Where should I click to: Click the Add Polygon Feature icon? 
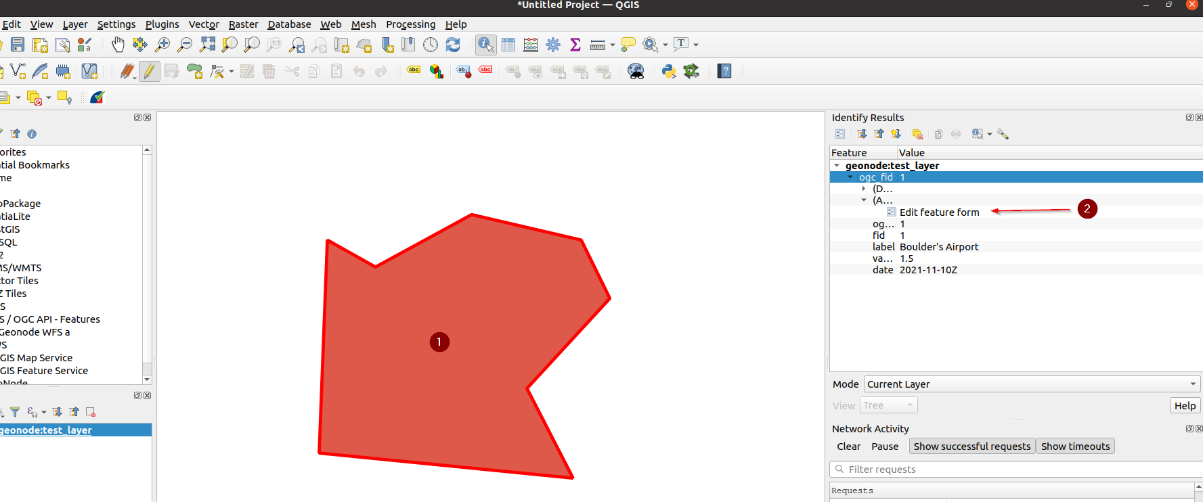pyautogui.click(x=194, y=71)
